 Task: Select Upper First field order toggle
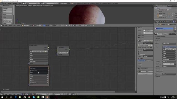pyautogui.click(x=141, y=61)
